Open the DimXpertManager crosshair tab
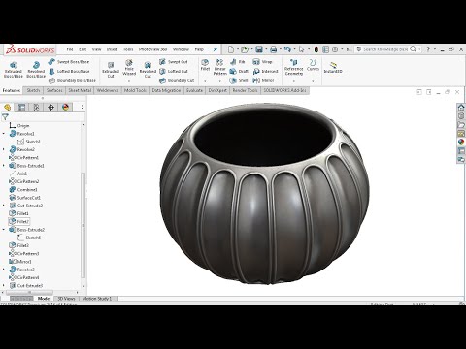This screenshot has height=349, width=466. click(50, 107)
